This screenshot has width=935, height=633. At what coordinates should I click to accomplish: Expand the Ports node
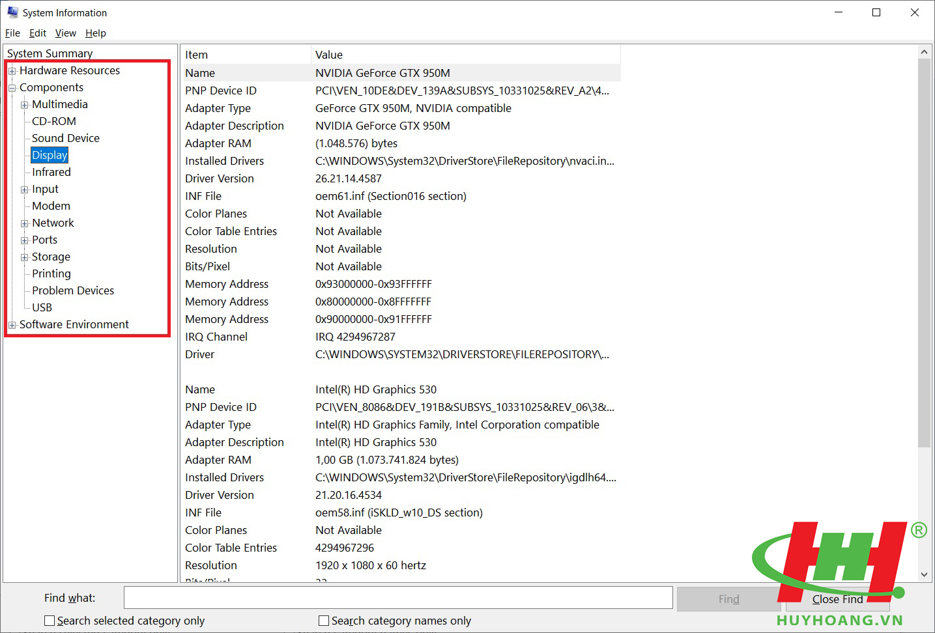24,240
